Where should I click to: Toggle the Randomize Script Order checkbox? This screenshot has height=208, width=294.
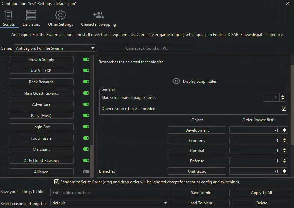57,182
